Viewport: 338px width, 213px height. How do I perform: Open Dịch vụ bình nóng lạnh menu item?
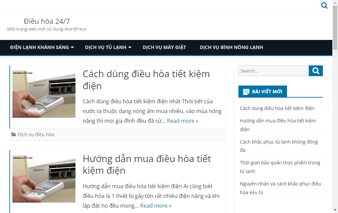[x=231, y=47]
